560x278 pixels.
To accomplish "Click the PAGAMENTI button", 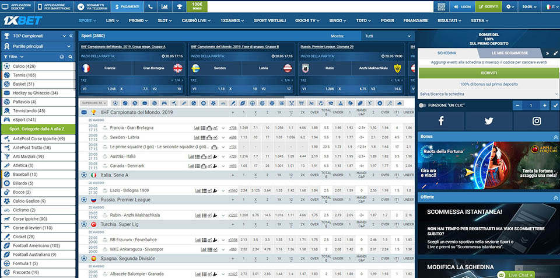I will (x=127, y=6).
